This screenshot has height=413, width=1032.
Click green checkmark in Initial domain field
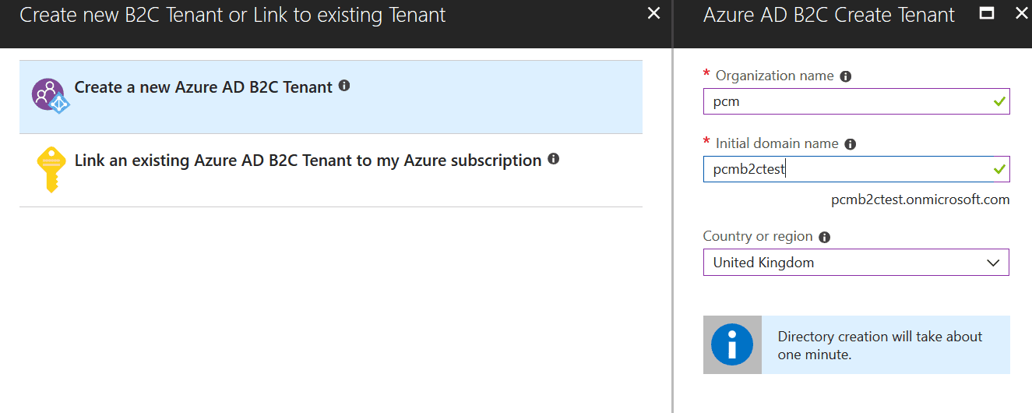999,169
